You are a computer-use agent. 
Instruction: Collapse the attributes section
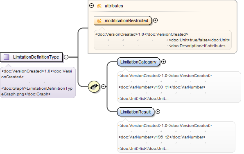[92, 6]
